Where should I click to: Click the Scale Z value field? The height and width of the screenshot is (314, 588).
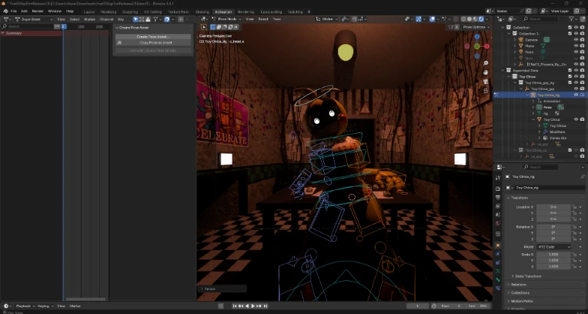(553, 266)
